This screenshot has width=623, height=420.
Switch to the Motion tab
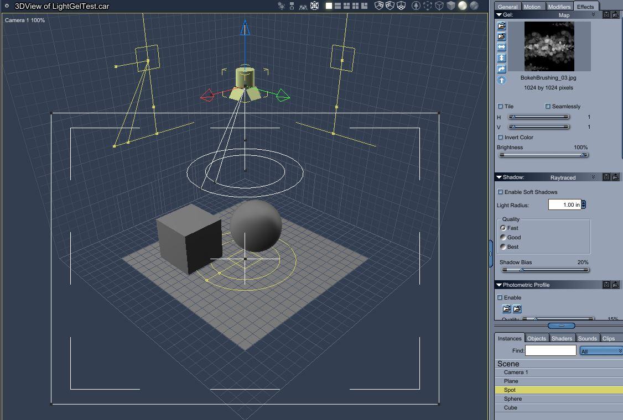click(x=532, y=7)
